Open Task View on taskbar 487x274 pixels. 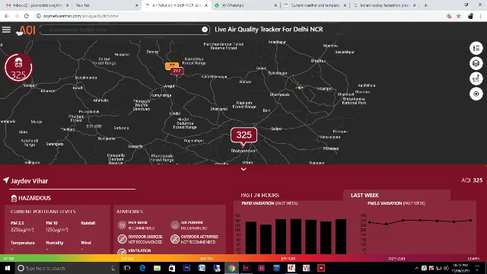coord(127,268)
